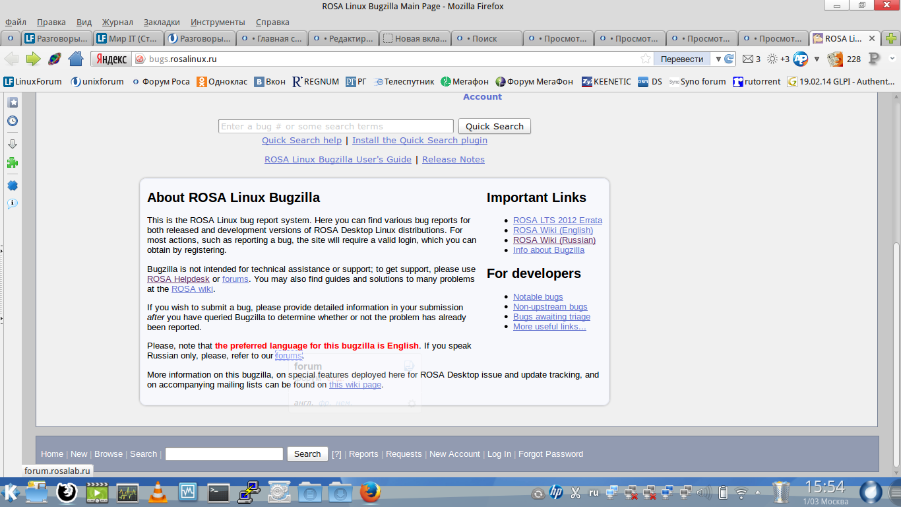901x507 pixels.
Task: Click the Firefox icon in the taskbar
Action: [x=371, y=492]
